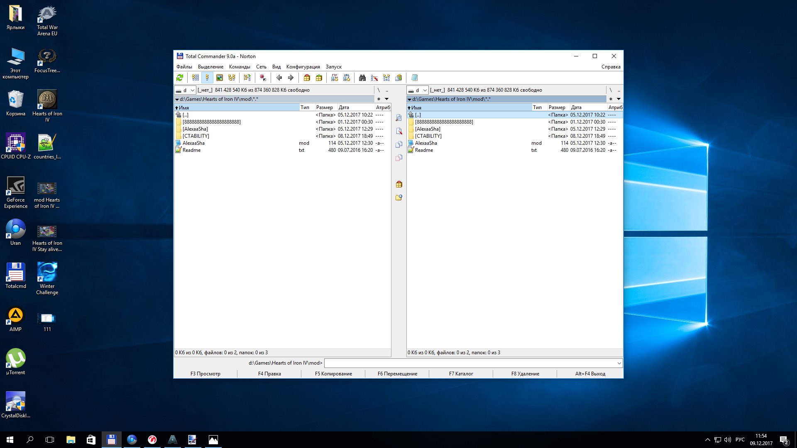Click the synchronize directories icon

click(386, 78)
